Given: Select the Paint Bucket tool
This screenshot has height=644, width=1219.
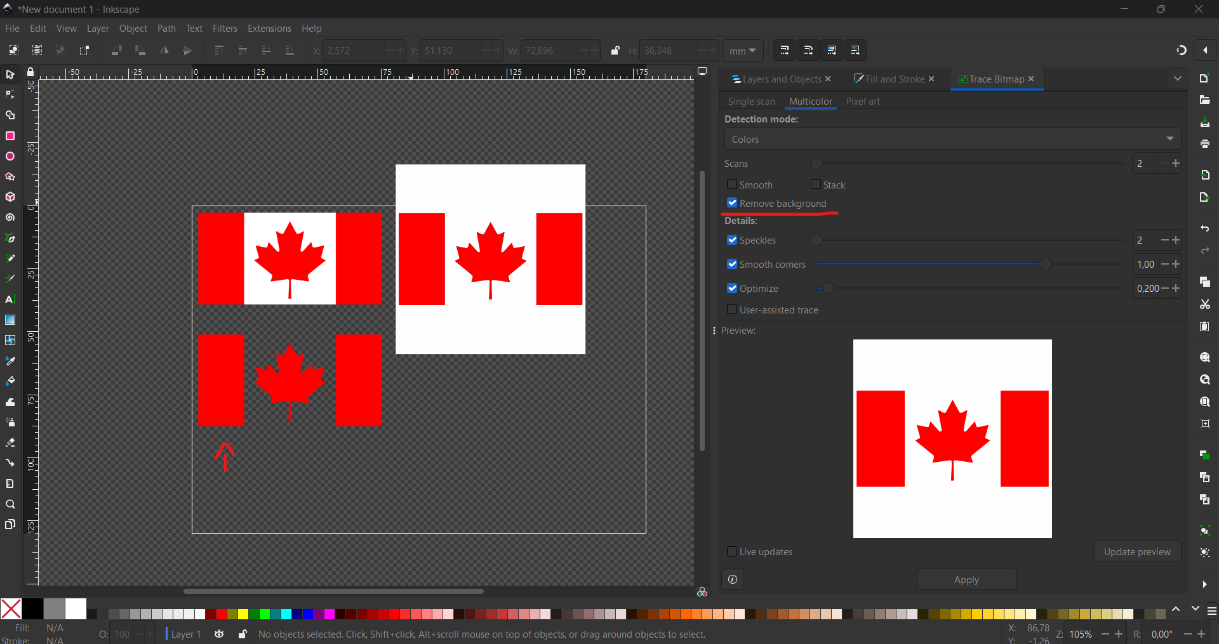Looking at the screenshot, I should click(10, 381).
